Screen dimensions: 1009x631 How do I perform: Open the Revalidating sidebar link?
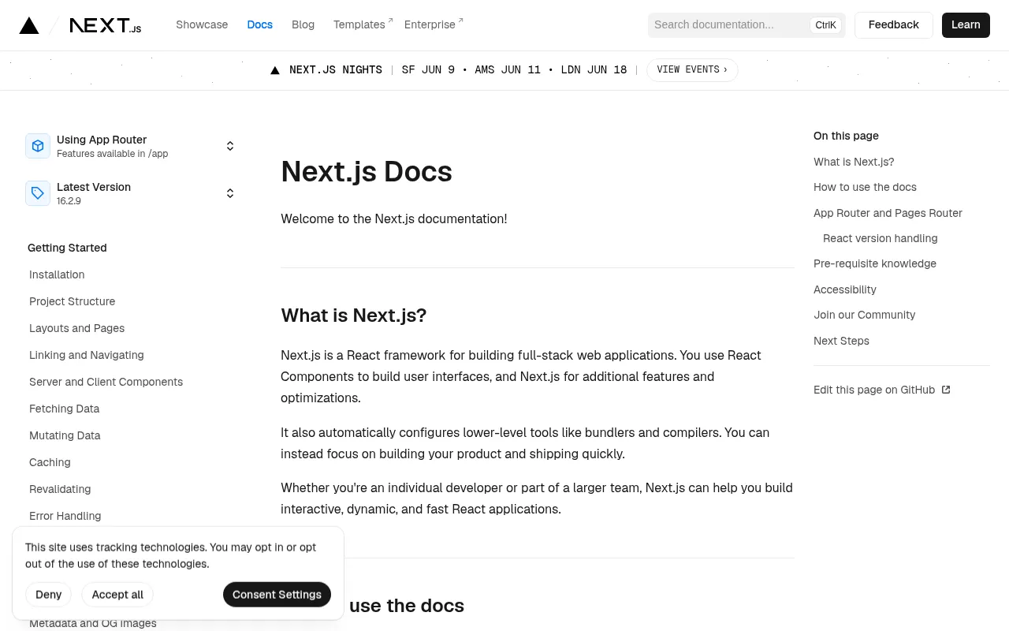pos(60,489)
